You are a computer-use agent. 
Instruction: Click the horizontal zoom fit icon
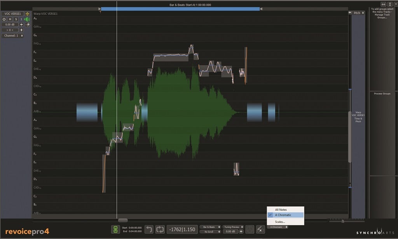383,4
